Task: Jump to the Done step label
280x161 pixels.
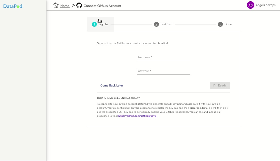Action: tap(228, 24)
